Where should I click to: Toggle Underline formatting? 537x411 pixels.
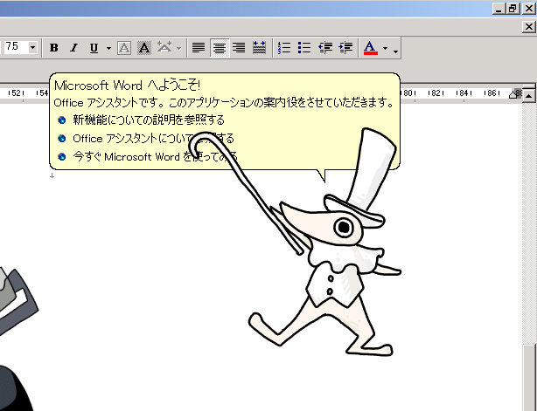coord(94,48)
